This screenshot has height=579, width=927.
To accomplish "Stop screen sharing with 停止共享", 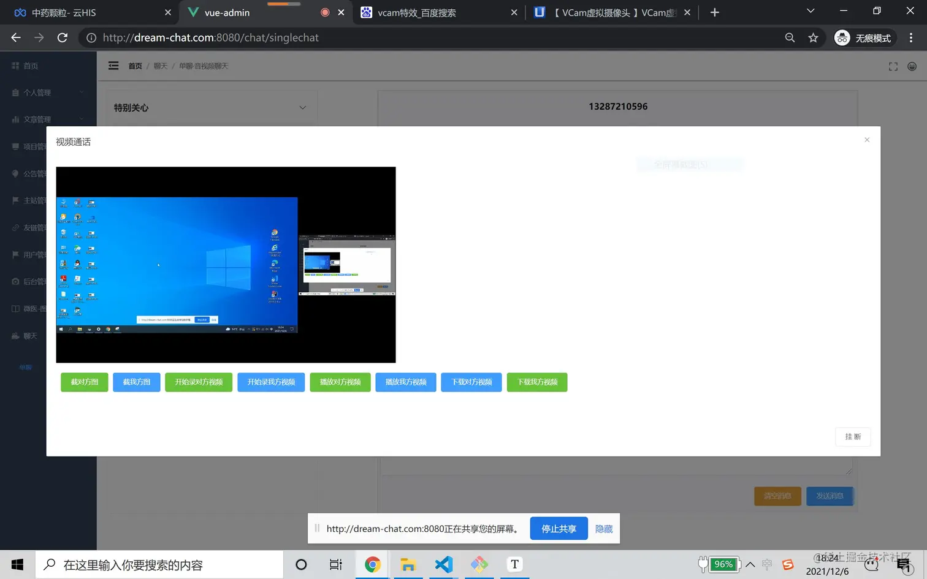I will [559, 529].
